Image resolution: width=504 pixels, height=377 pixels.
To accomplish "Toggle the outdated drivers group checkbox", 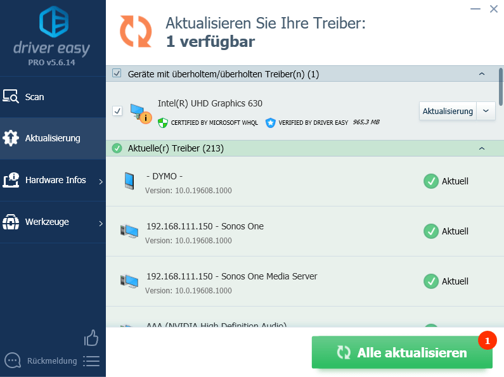I will [117, 73].
